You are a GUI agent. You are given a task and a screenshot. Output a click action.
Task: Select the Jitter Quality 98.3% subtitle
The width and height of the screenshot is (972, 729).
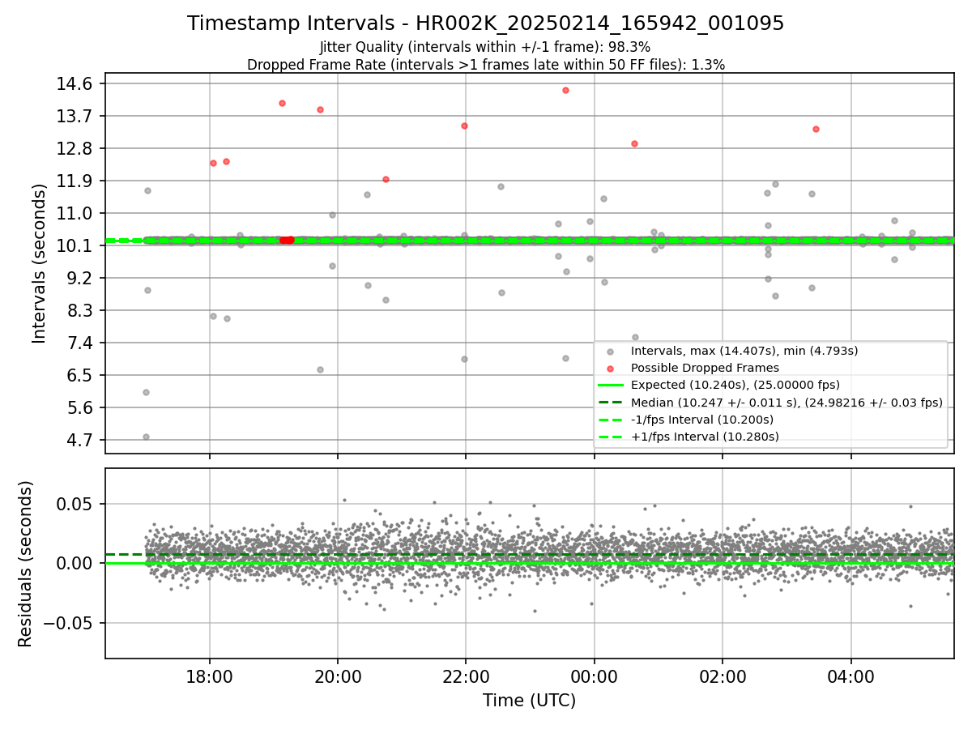[x=485, y=47]
